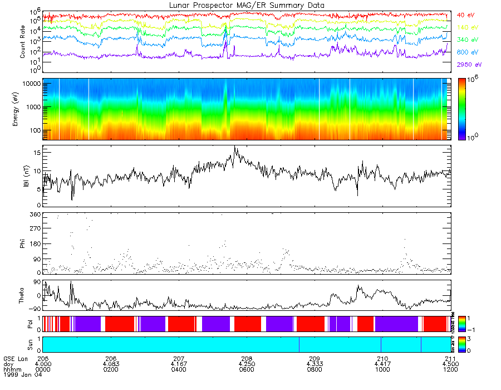
Task: Click GSE Lon value "206"
Action: pyautogui.click(x=111, y=359)
